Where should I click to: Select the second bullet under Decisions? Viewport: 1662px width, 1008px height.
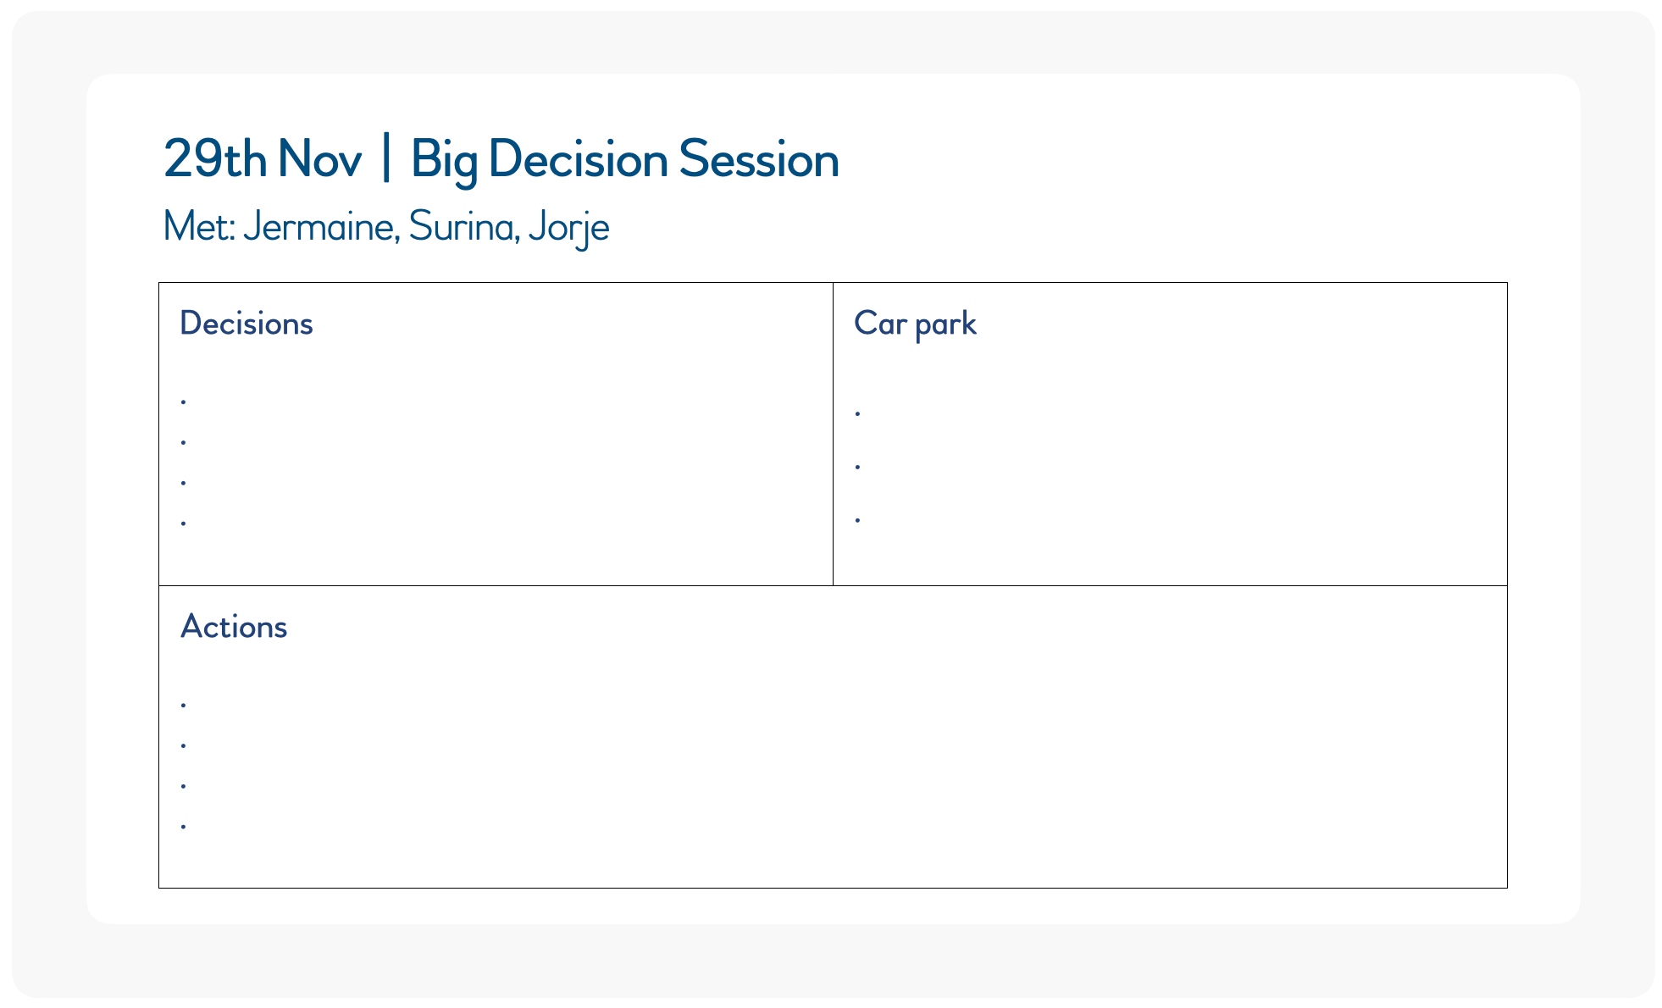(x=184, y=441)
